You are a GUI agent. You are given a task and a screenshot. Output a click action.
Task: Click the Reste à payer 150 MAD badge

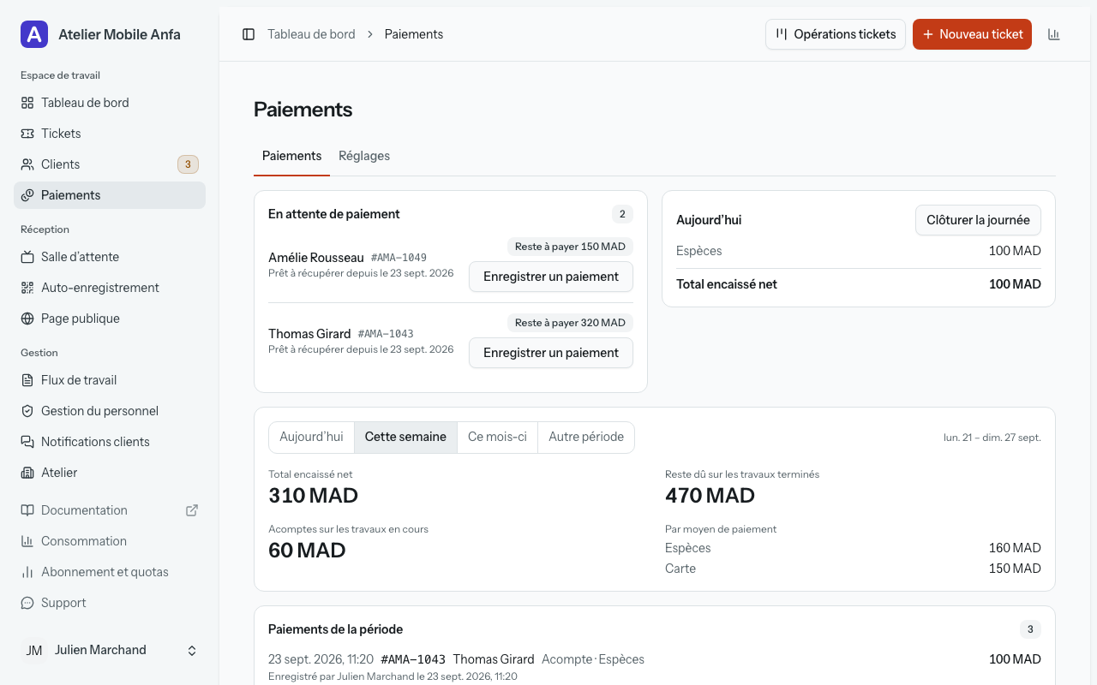pos(570,247)
